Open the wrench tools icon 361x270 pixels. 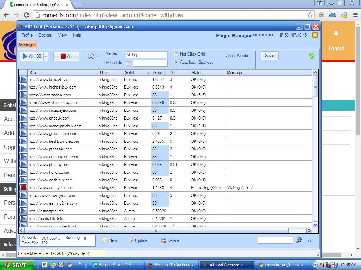coord(91,56)
